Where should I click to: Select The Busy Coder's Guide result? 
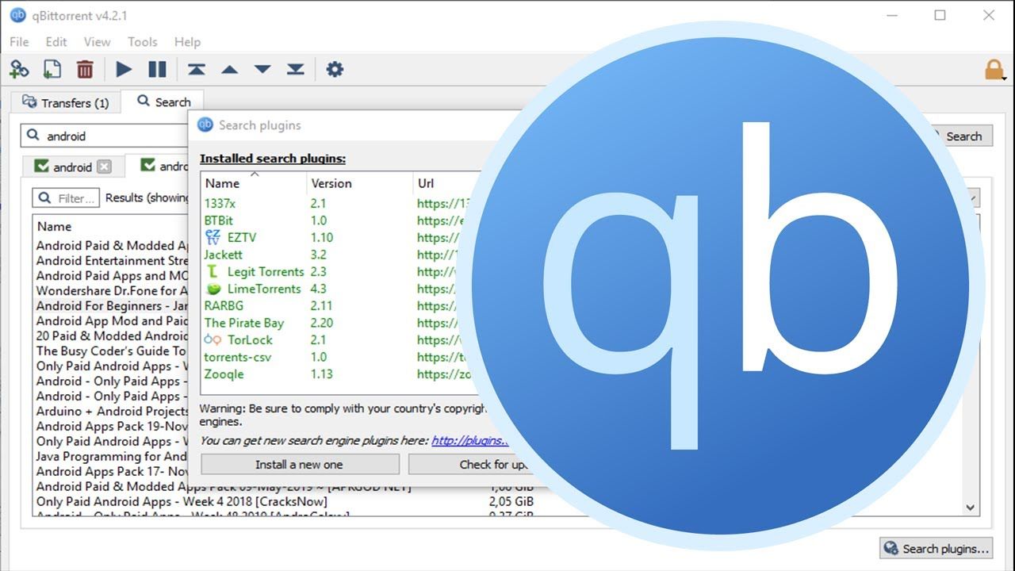112,351
